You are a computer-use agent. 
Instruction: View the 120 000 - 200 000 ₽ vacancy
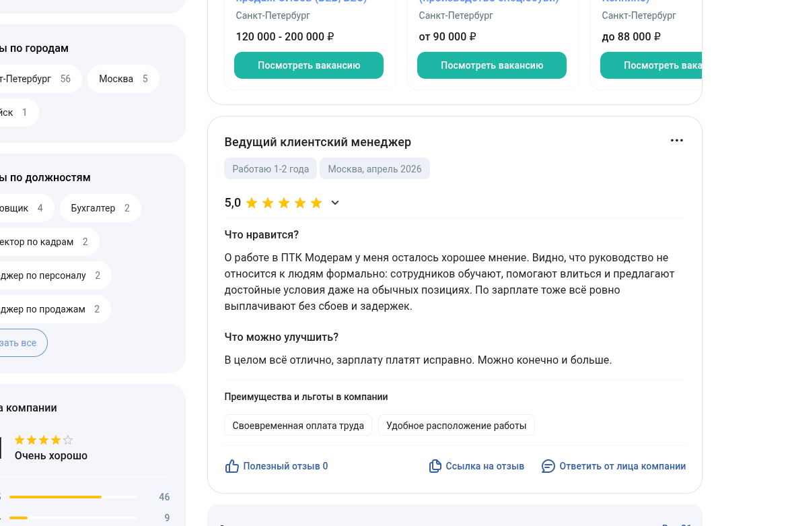[x=309, y=65]
